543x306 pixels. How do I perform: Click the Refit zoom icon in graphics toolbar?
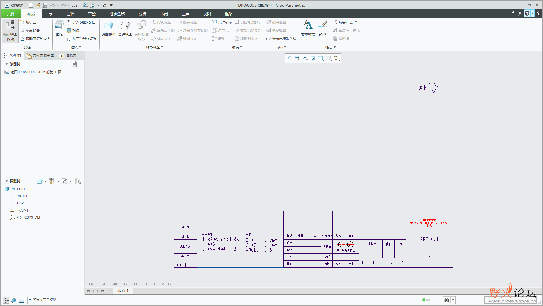click(290, 58)
